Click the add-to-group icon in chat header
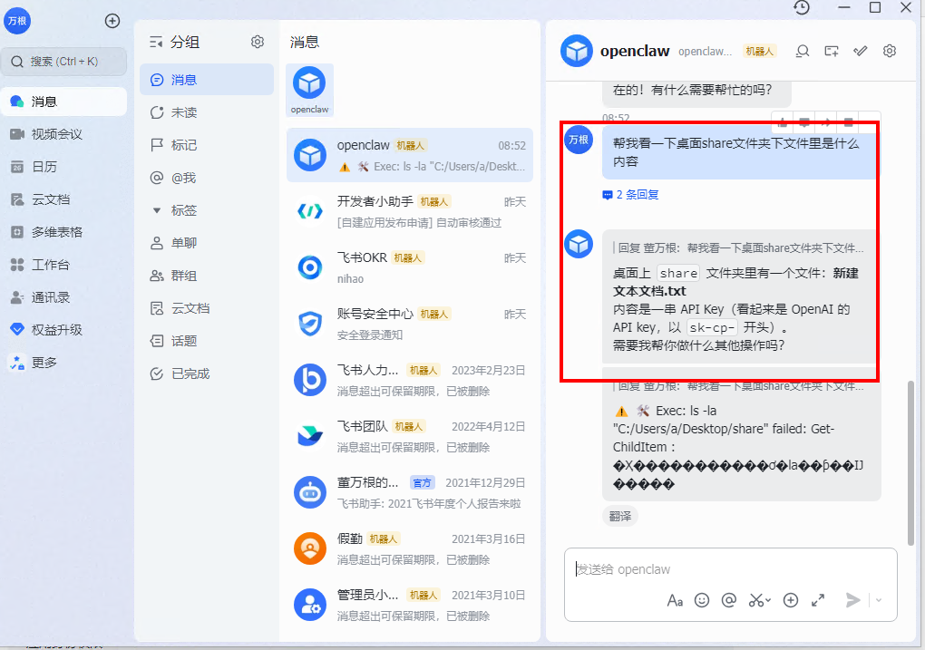 pyautogui.click(x=831, y=52)
